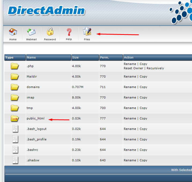
Task: Copy the .bashrc file
Action: 143,150
